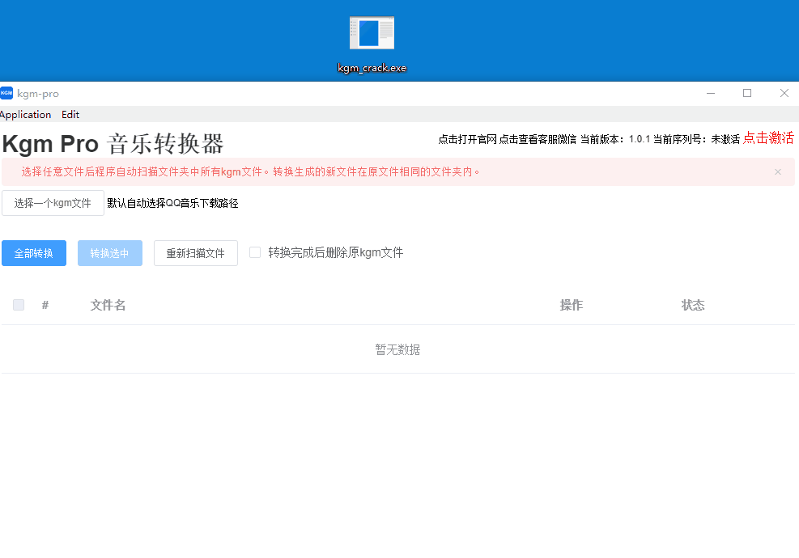Open the Application menu
This screenshot has height=558, width=799.
[x=25, y=115]
